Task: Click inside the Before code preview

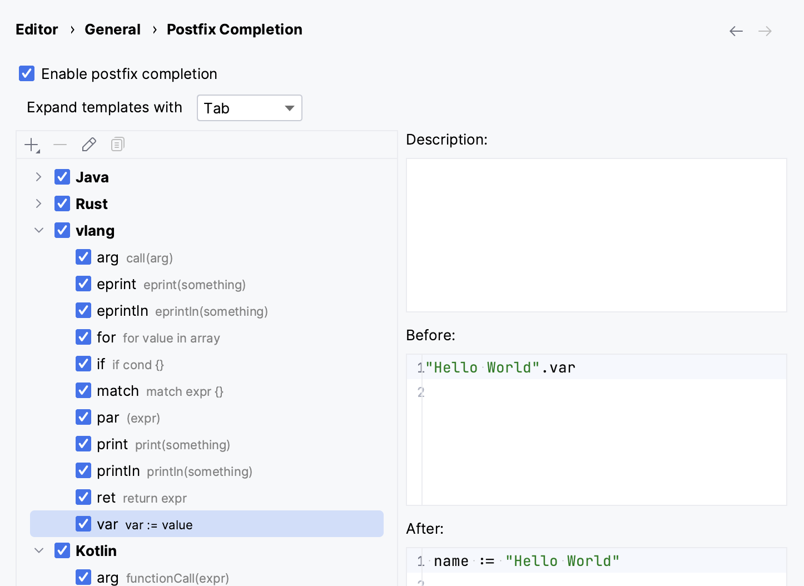Action: 600,439
